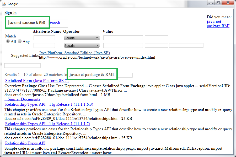Click the E28389_01 relationships.htm URL line
Viewport: 236px width, 157px height.
coord(68,119)
